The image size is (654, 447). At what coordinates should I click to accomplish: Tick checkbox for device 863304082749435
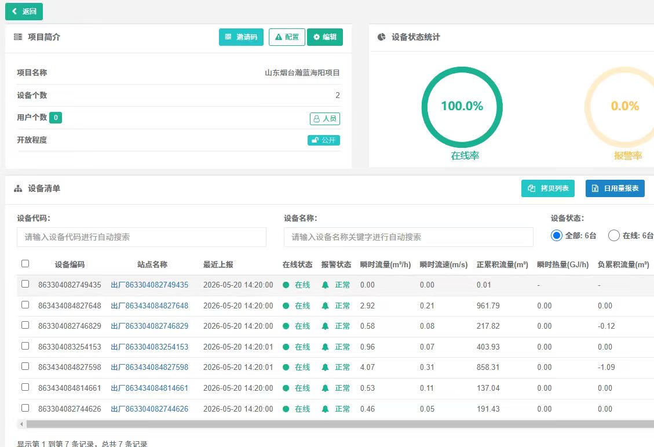[x=25, y=284]
